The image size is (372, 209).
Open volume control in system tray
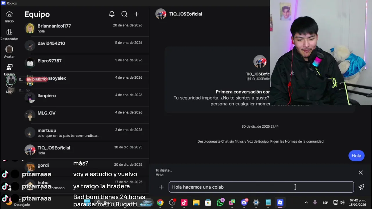(342, 203)
